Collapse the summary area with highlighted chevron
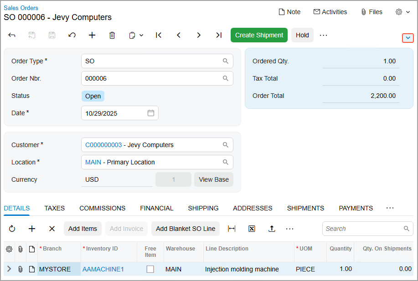Screen dimensions: 418x281 pyautogui.click(x=408, y=38)
